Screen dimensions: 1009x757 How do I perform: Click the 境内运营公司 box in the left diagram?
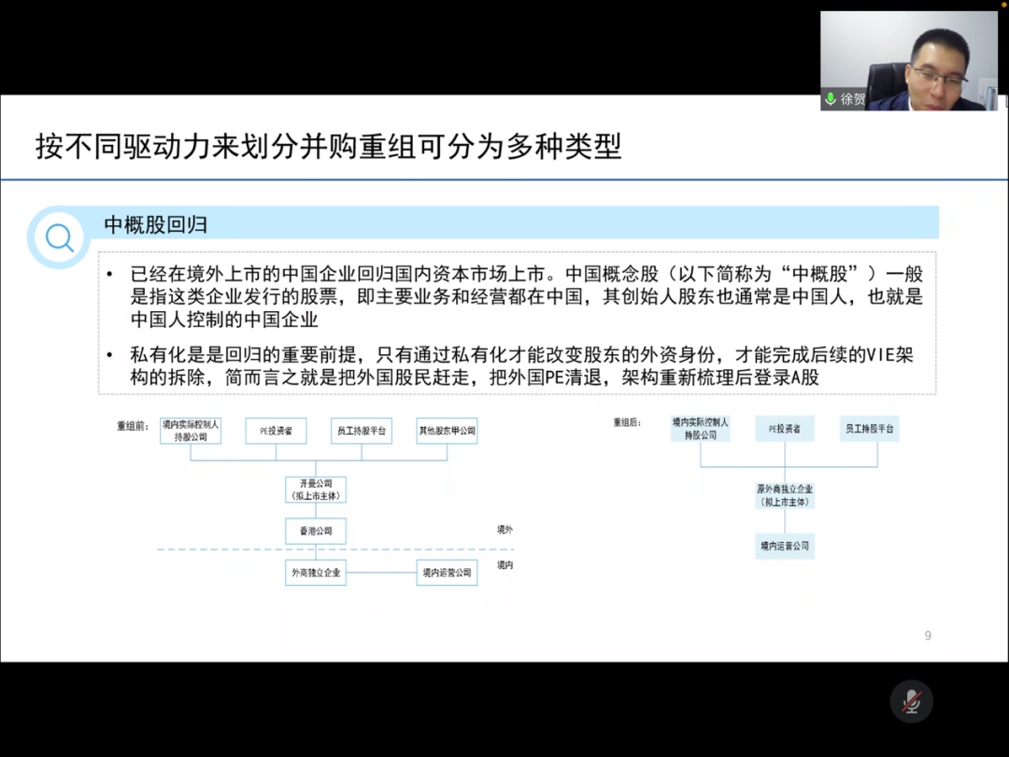[x=447, y=573]
